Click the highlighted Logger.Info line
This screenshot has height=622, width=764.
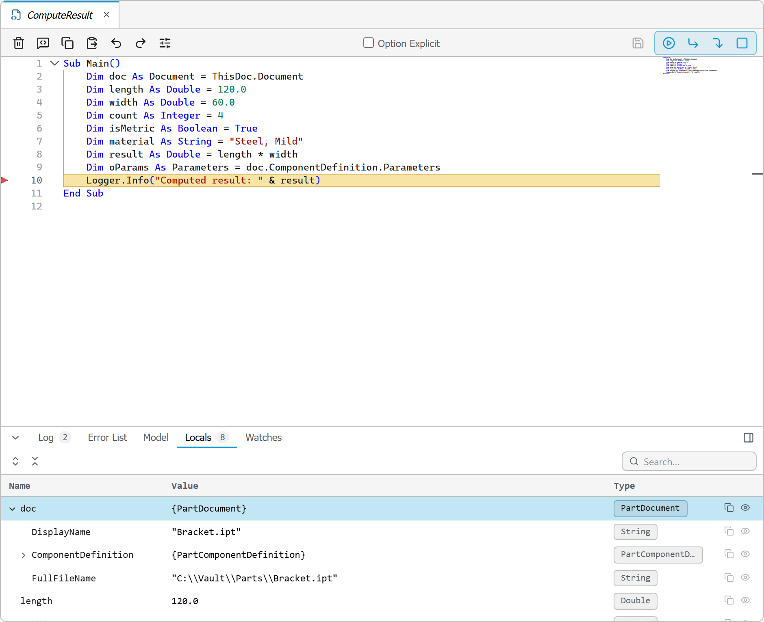(x=362, y=180)
